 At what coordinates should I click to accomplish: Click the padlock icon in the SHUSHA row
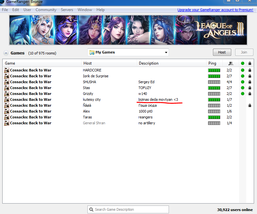click(x=249, y=82)
